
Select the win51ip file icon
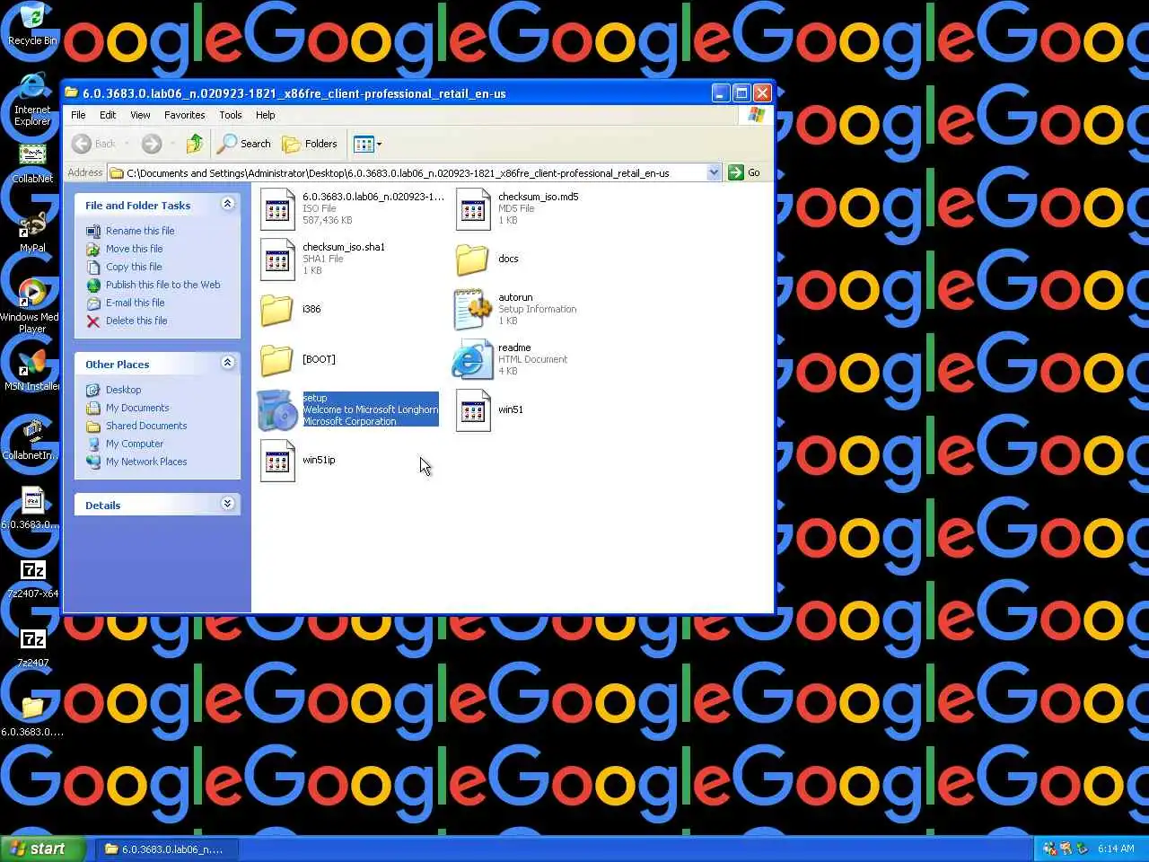(277, 461)
